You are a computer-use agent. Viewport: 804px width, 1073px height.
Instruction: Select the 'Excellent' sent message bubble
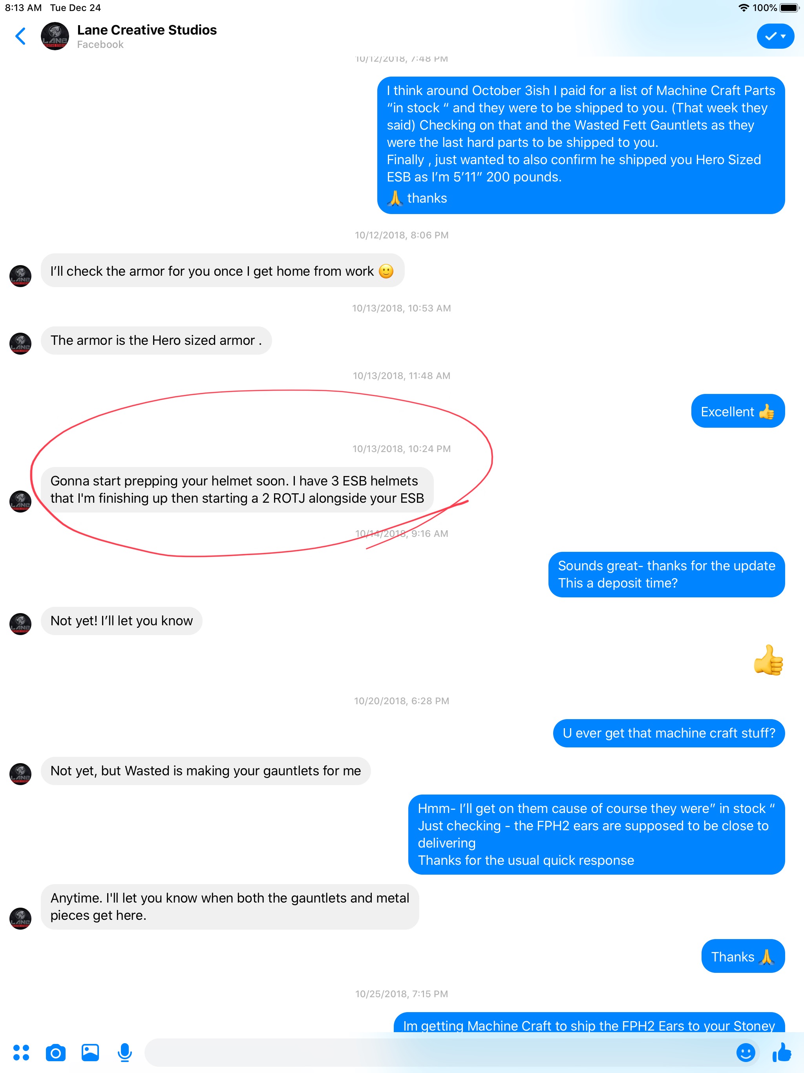(x=738, y=411)
